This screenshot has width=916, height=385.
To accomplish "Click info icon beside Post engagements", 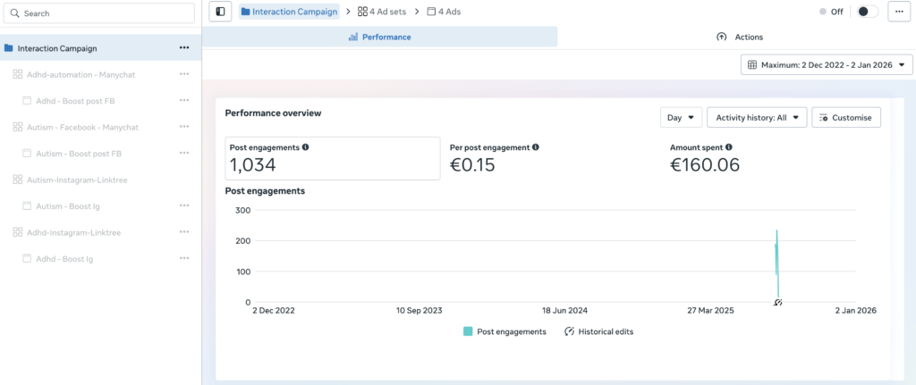I will coord(306,147).
